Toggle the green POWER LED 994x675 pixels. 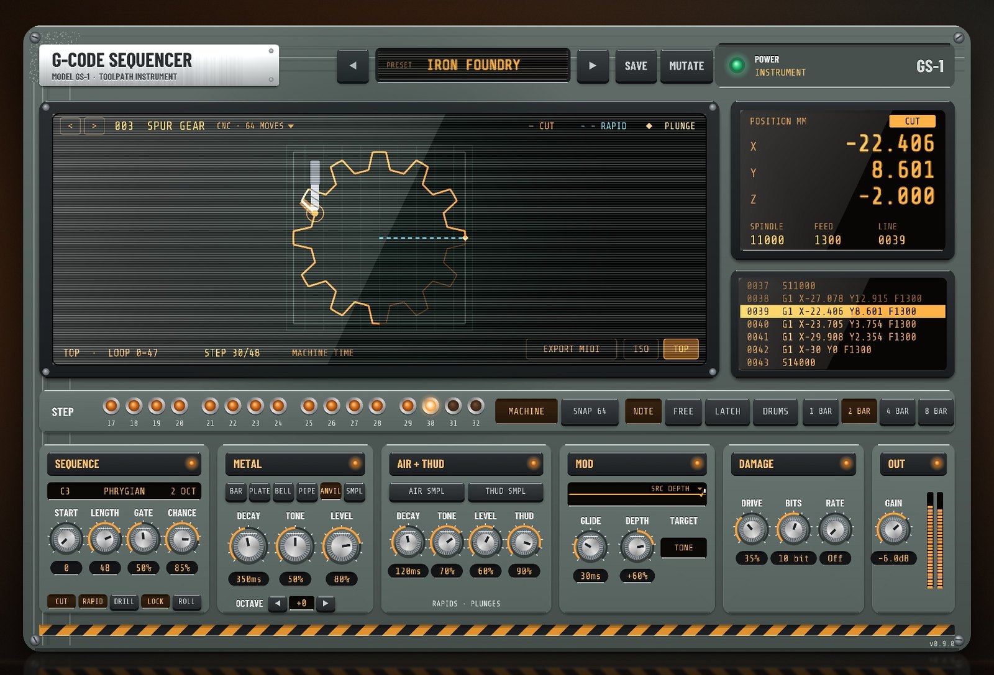(737, 65)
